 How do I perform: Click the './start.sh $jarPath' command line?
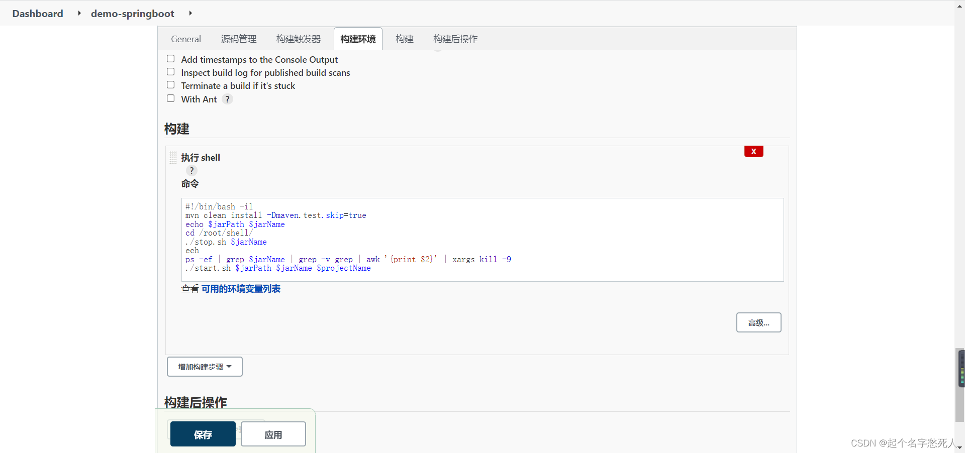tap(278, 268)
